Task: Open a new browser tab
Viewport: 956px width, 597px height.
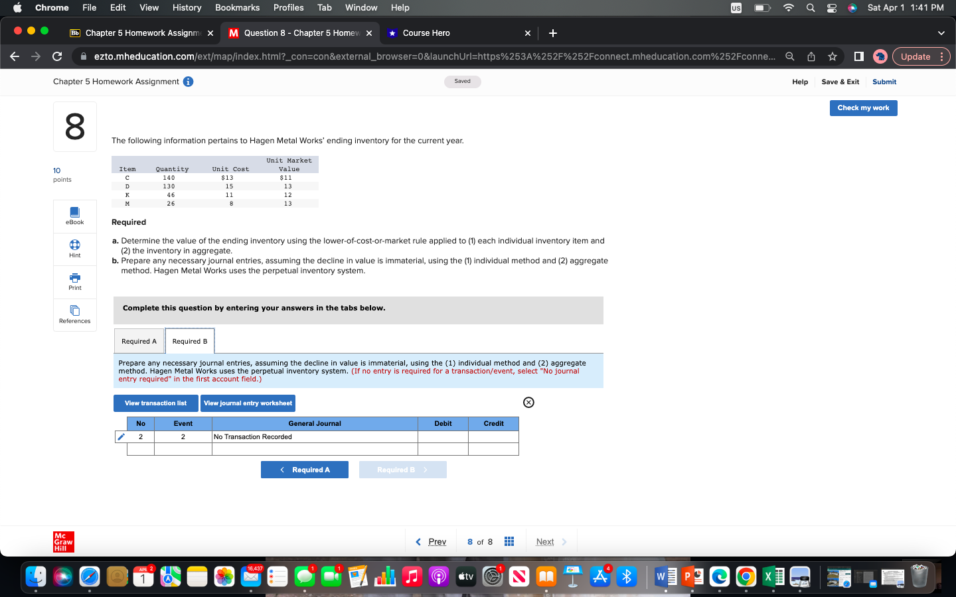Action: [553, 33]
